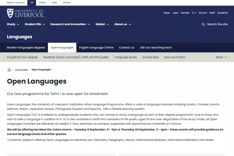The image size is (234, 156).
Task: Open How you'll learn page
Action: click(x=175, y=57)
